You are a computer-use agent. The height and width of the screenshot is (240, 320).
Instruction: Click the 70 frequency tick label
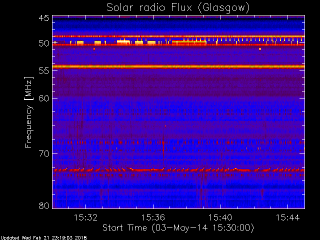[44, 153]
